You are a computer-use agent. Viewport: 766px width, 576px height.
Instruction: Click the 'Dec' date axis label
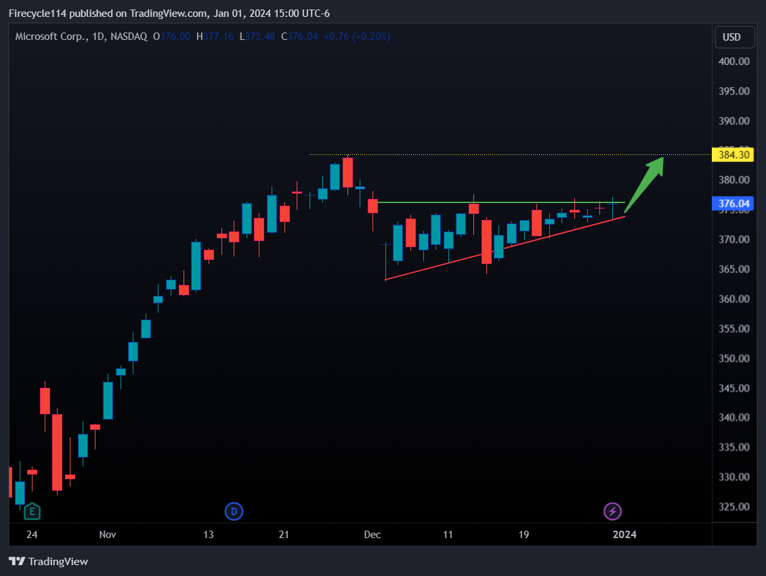click(373, 535)
